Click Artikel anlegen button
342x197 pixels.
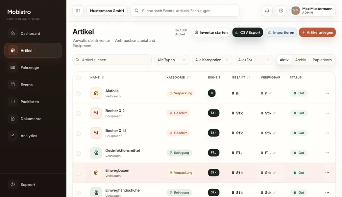point(317,32)
